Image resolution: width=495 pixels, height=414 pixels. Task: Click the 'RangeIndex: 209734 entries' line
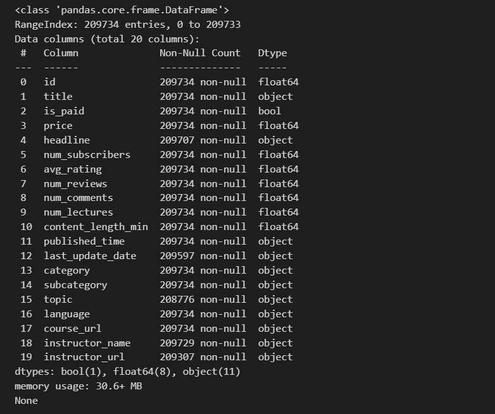click(127, 25)
